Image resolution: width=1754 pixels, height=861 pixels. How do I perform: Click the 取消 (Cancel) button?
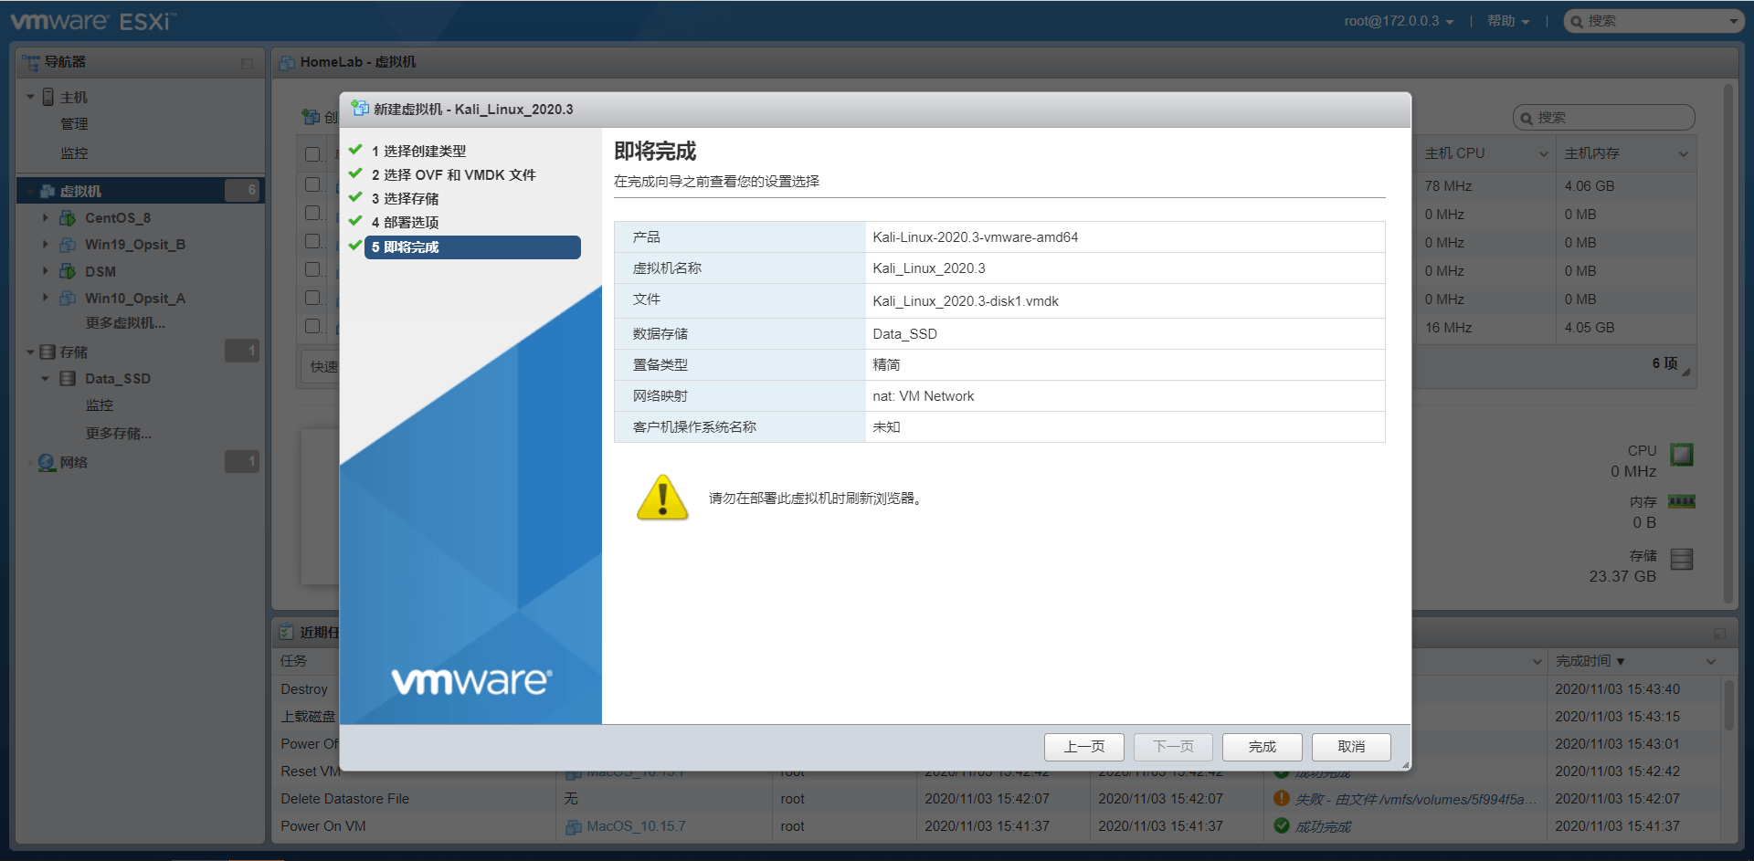click(1351, 747)
